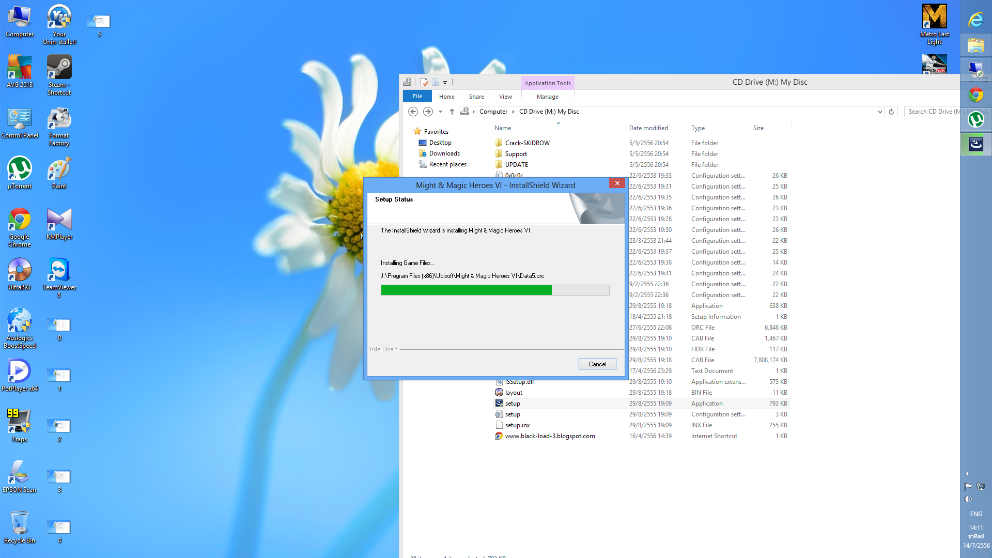The width and height of the screenshot is (992, 558).
Task: Click the green installation progress bar
Action: click(x=466, y=290)
